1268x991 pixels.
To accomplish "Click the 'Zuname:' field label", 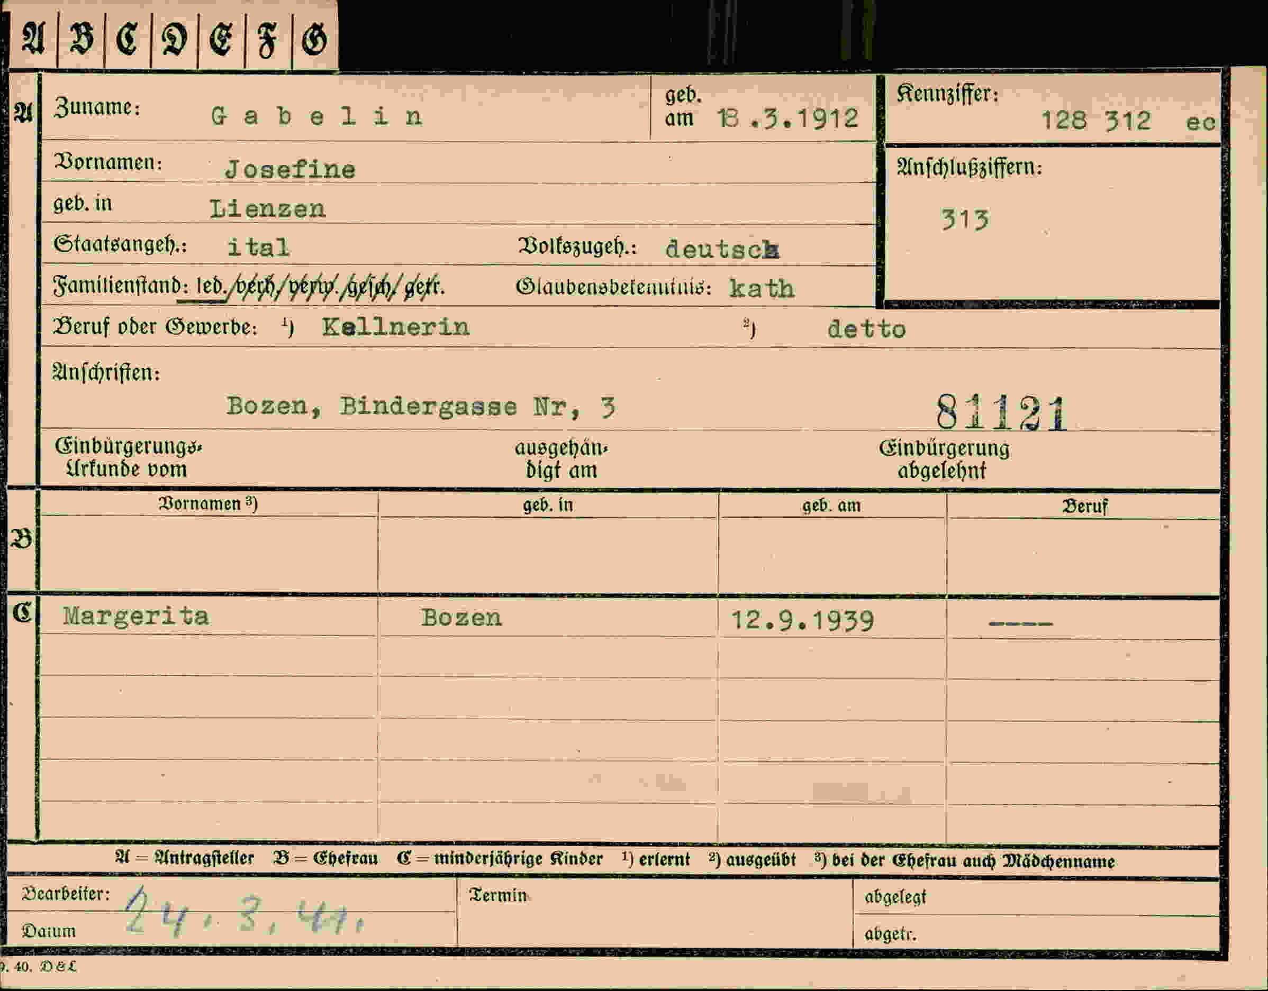I will click(x=97, y=107).
